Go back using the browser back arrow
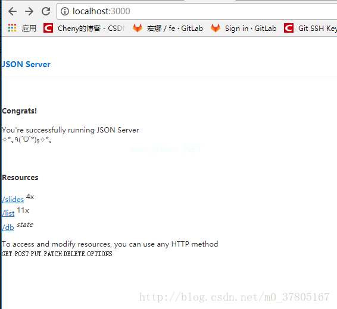The height and width of the screenshot is (309, 337). click(x=13, y=11)
